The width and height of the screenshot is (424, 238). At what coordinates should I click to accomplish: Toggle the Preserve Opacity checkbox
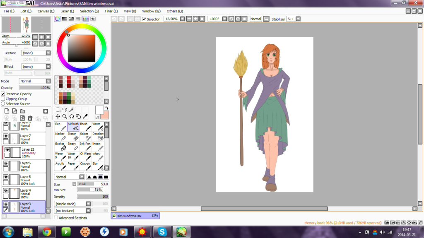click(x=3, y=94)
